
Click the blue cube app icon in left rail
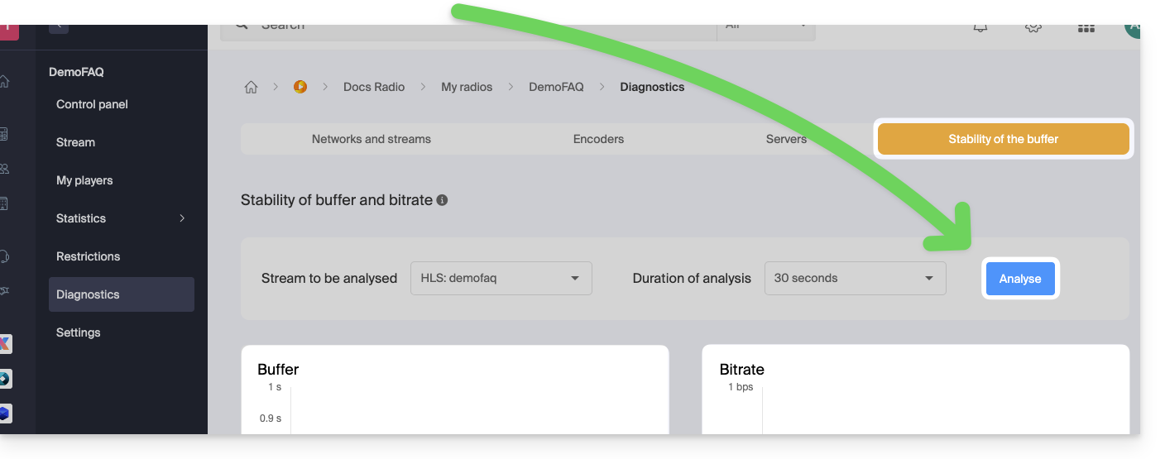tap(5, 413)
